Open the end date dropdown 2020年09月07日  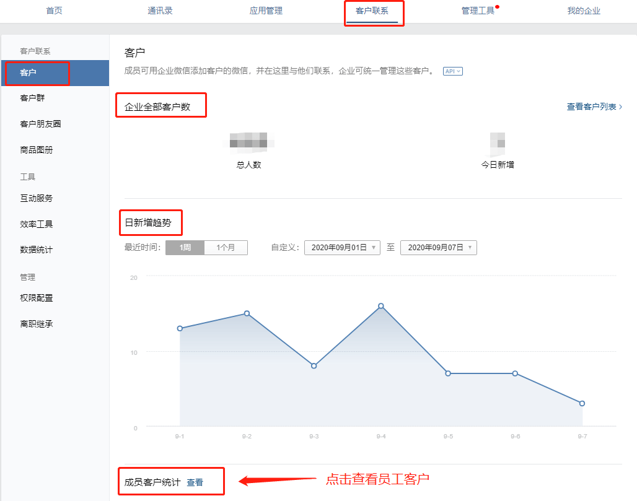pyautogui.click(x=439, y=248)
